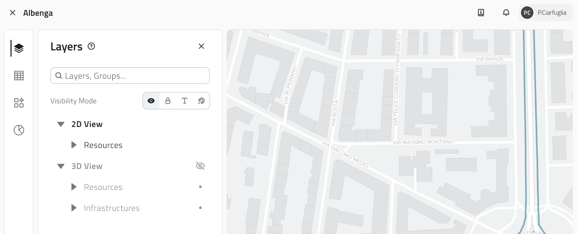Open the notifications bell
The image size is (577, 234).
coord(506,13)
